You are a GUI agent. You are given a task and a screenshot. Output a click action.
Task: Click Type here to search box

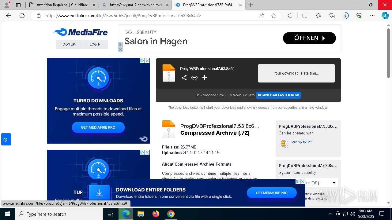pos(59,214)
